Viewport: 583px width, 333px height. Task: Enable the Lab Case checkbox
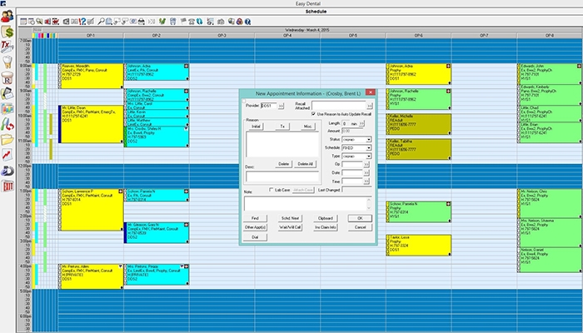[x=271, y=190]
